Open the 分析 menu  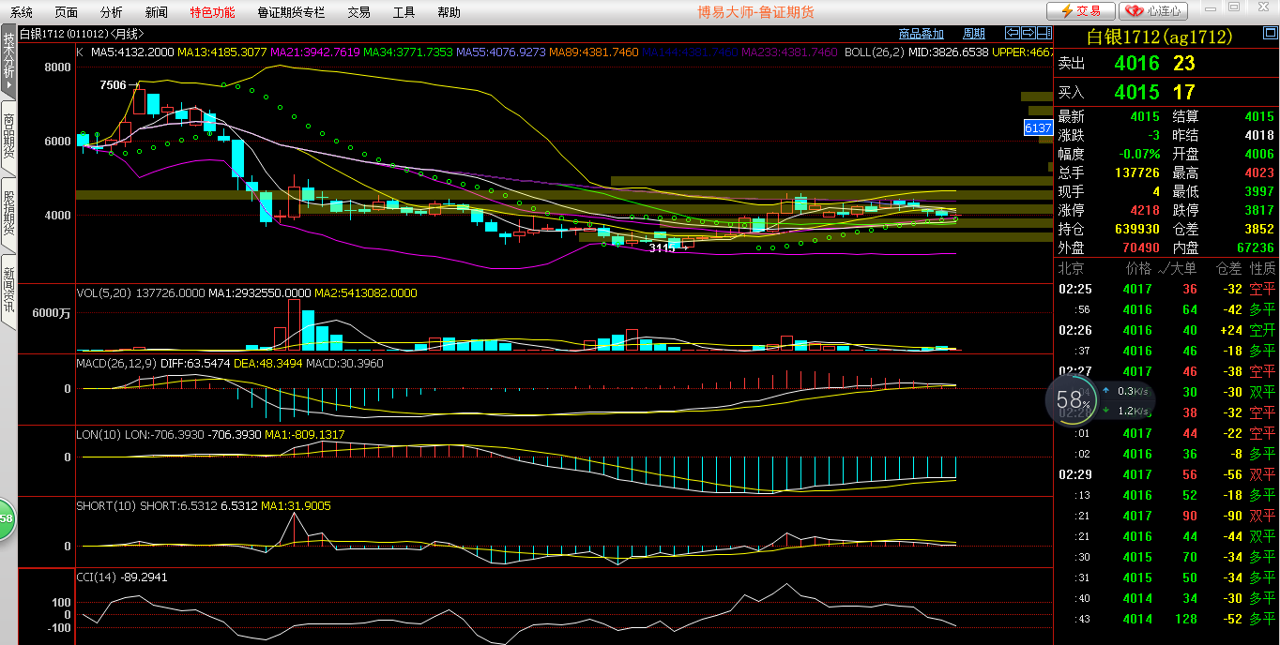pyautogui.click(x=112, y=12)
